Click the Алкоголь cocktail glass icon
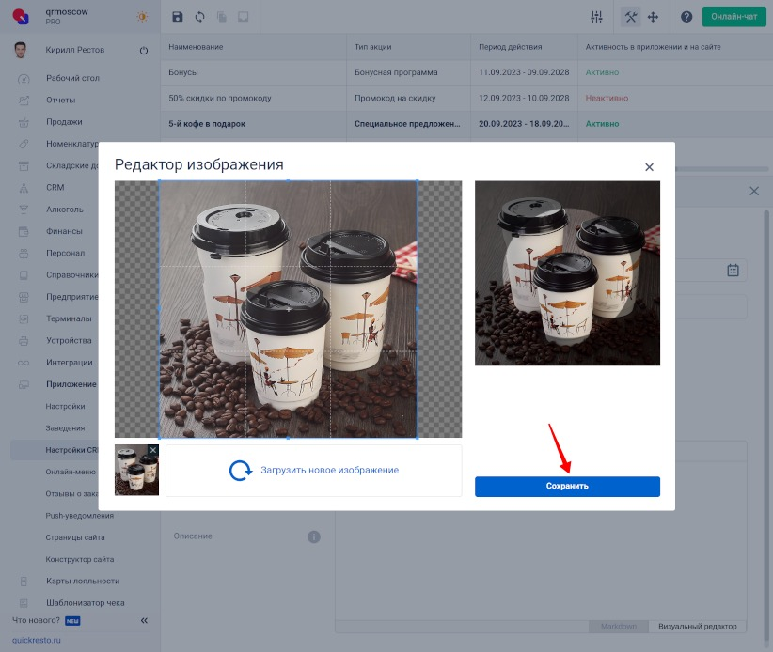 tap(24, 210)
